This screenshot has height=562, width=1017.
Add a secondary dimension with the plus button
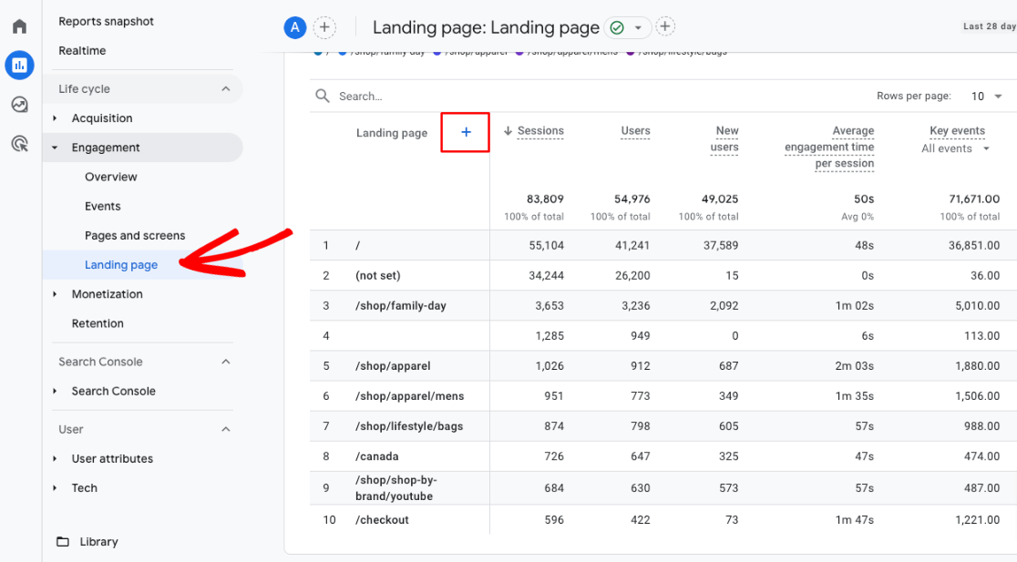click(465, 132)
